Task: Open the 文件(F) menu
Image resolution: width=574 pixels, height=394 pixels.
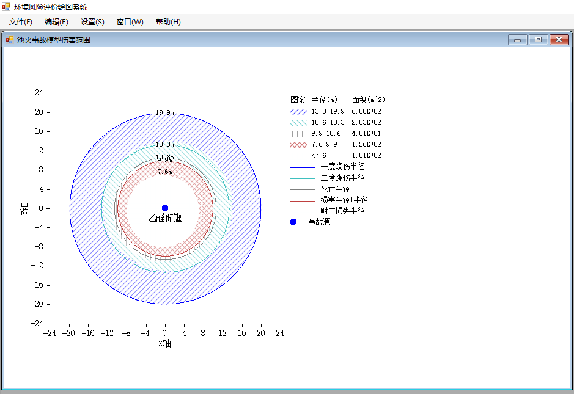Action: [x=21, y=22]
